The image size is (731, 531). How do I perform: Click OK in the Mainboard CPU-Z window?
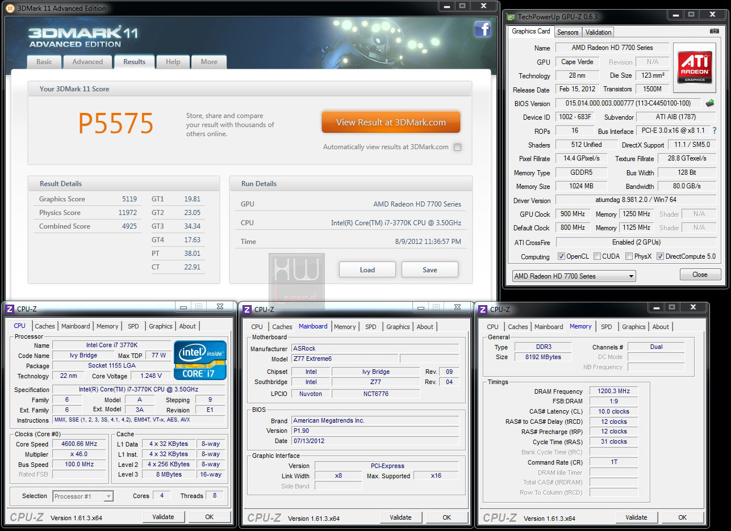(x=447, y=517)
